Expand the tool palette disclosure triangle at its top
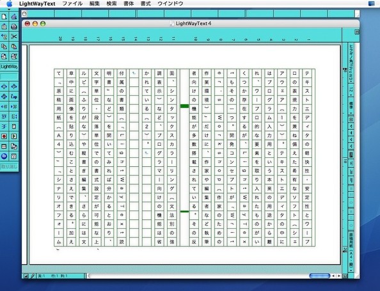The image size is (380, 291). pos(9,10)
